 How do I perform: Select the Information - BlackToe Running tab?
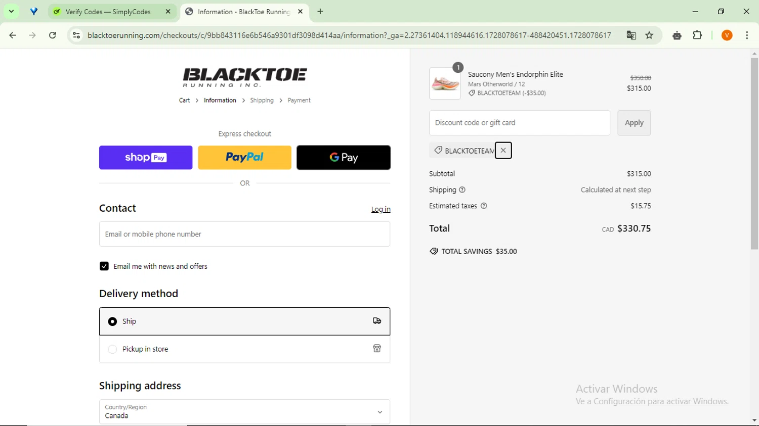(244, 12)
